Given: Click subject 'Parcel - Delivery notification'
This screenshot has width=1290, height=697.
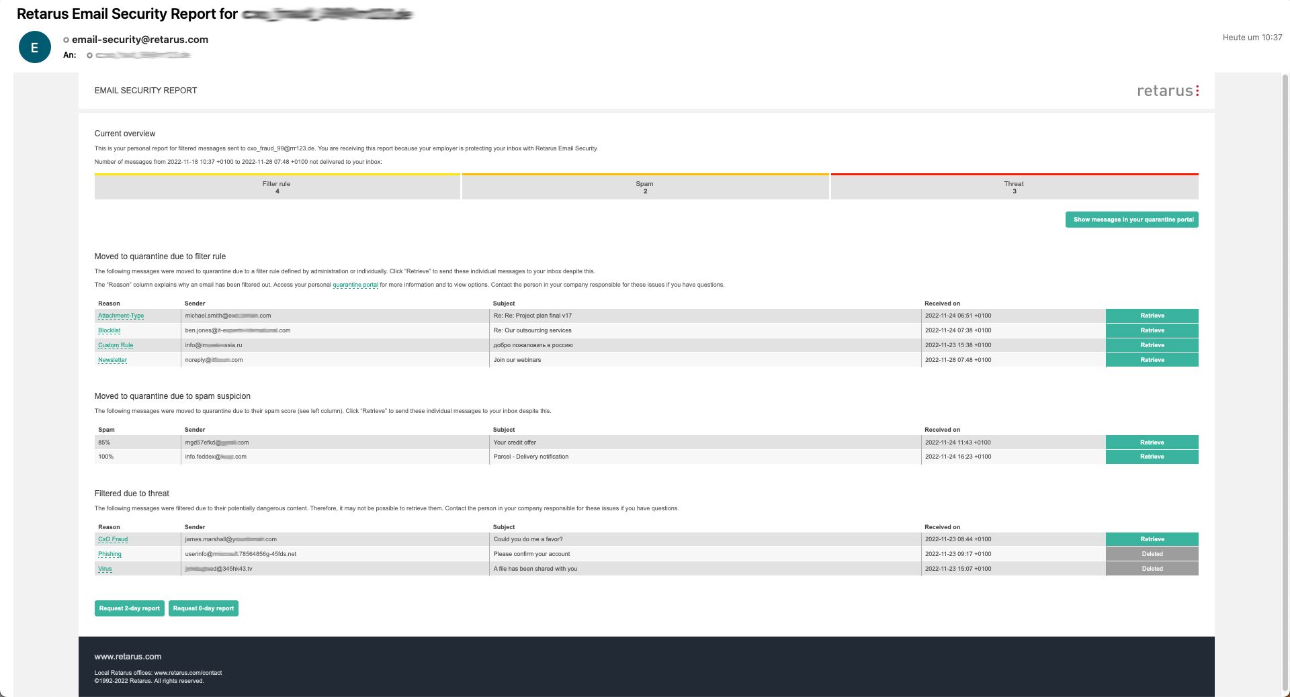Looking at the screenshot, I should [x=531, y=457].
